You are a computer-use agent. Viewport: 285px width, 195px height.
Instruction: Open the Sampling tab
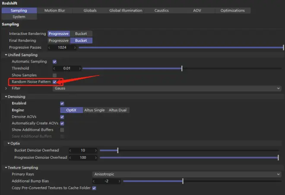19,10
